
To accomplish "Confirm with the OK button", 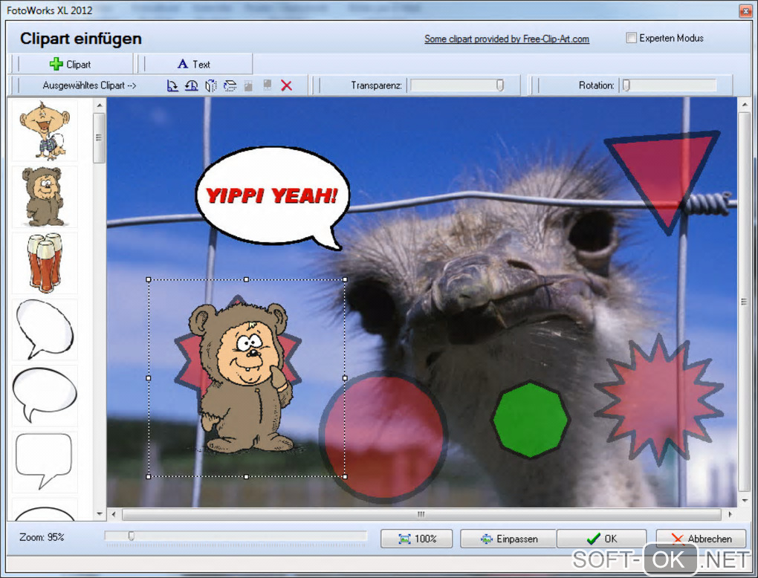I will pos(601,539).
